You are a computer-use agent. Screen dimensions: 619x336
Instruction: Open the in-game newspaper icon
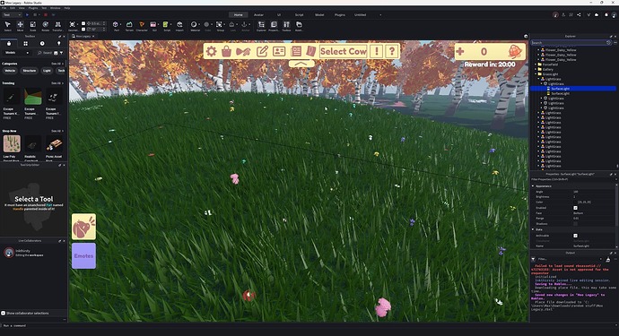[296, 51]
